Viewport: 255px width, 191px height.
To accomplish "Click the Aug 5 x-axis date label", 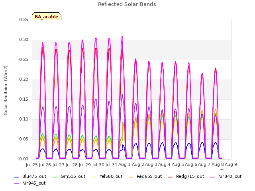I will click(178, 164).
